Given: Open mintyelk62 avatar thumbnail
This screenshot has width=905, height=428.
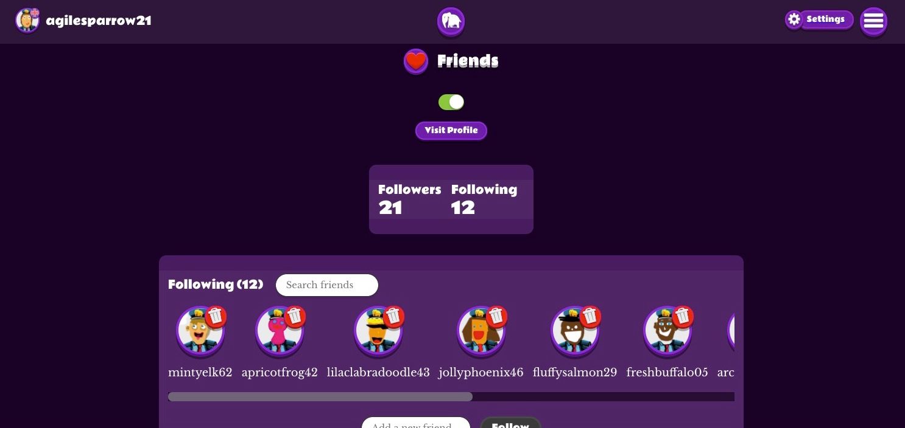Looking at the screenshot, I should (200, 331).
